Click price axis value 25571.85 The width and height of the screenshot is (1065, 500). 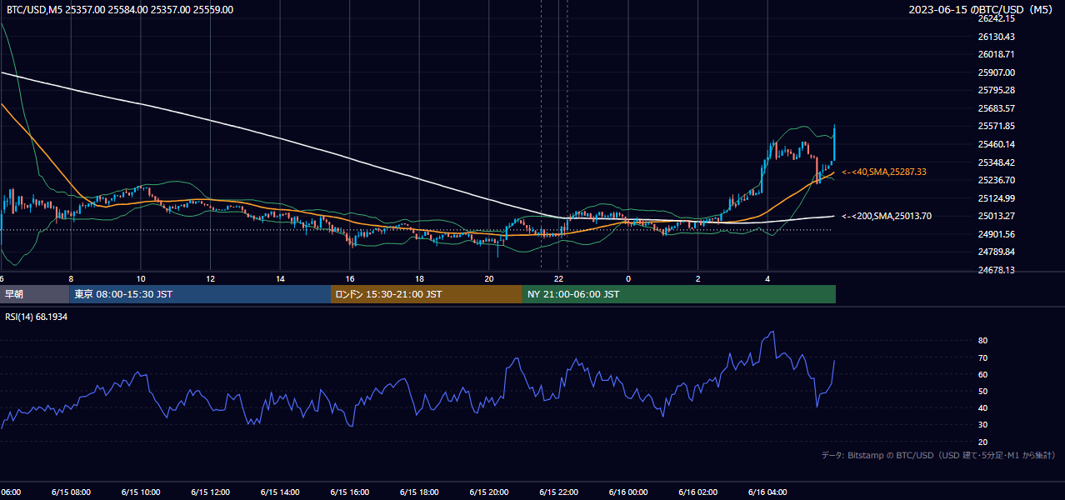[x=996, y=127]
